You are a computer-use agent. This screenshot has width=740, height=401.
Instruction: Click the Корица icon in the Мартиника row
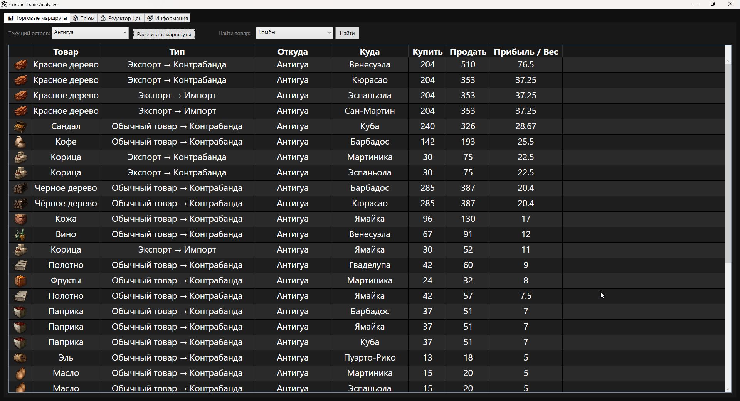(20, 157)
